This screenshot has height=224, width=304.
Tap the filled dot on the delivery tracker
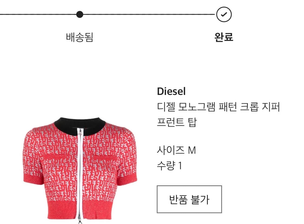79,15
